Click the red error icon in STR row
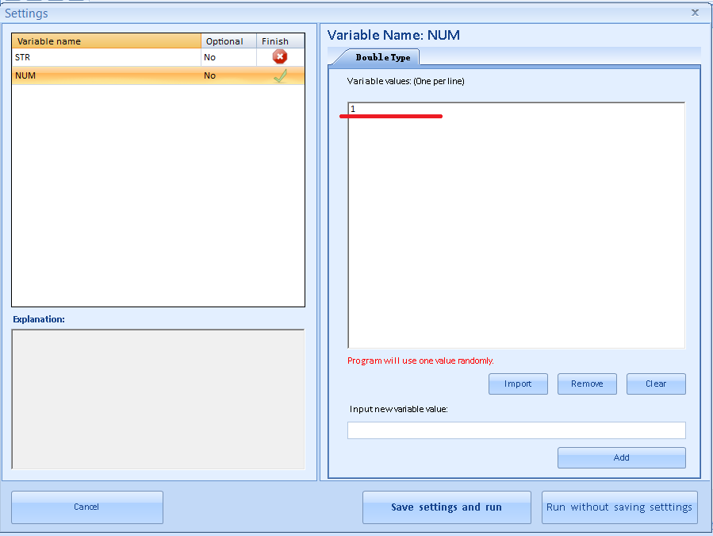Image resolution: width=713 pixels, height=536 pixels. (279, 57)
